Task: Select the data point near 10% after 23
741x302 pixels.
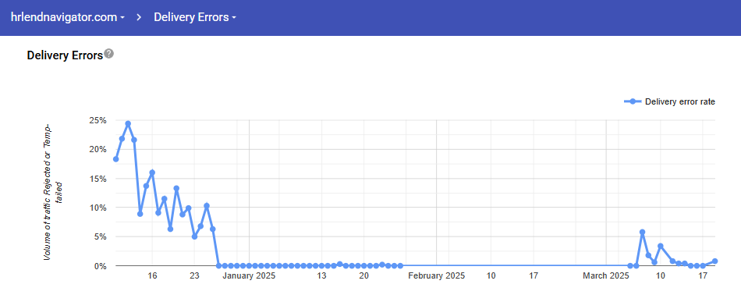Action: point(207,206)
